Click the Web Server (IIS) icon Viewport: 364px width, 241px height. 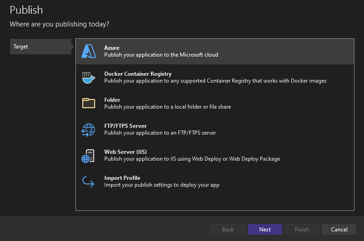pos(88,156)
